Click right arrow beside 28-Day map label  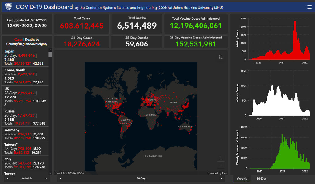[221, 178]
